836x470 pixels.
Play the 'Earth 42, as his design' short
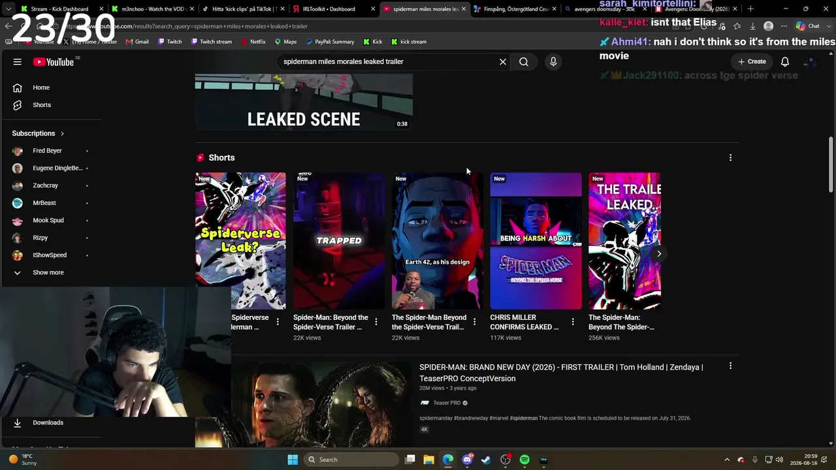(437, 241)
